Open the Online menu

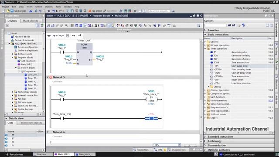pos(38,7)
